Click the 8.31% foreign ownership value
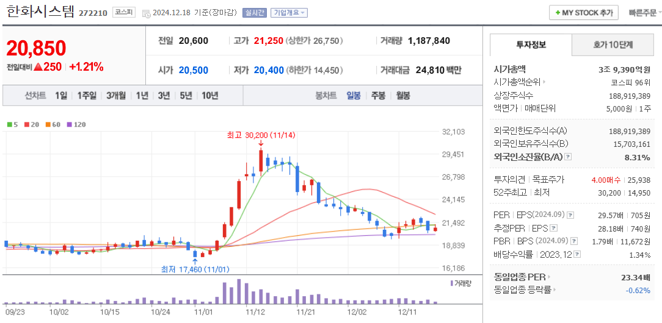 point(639,157)
